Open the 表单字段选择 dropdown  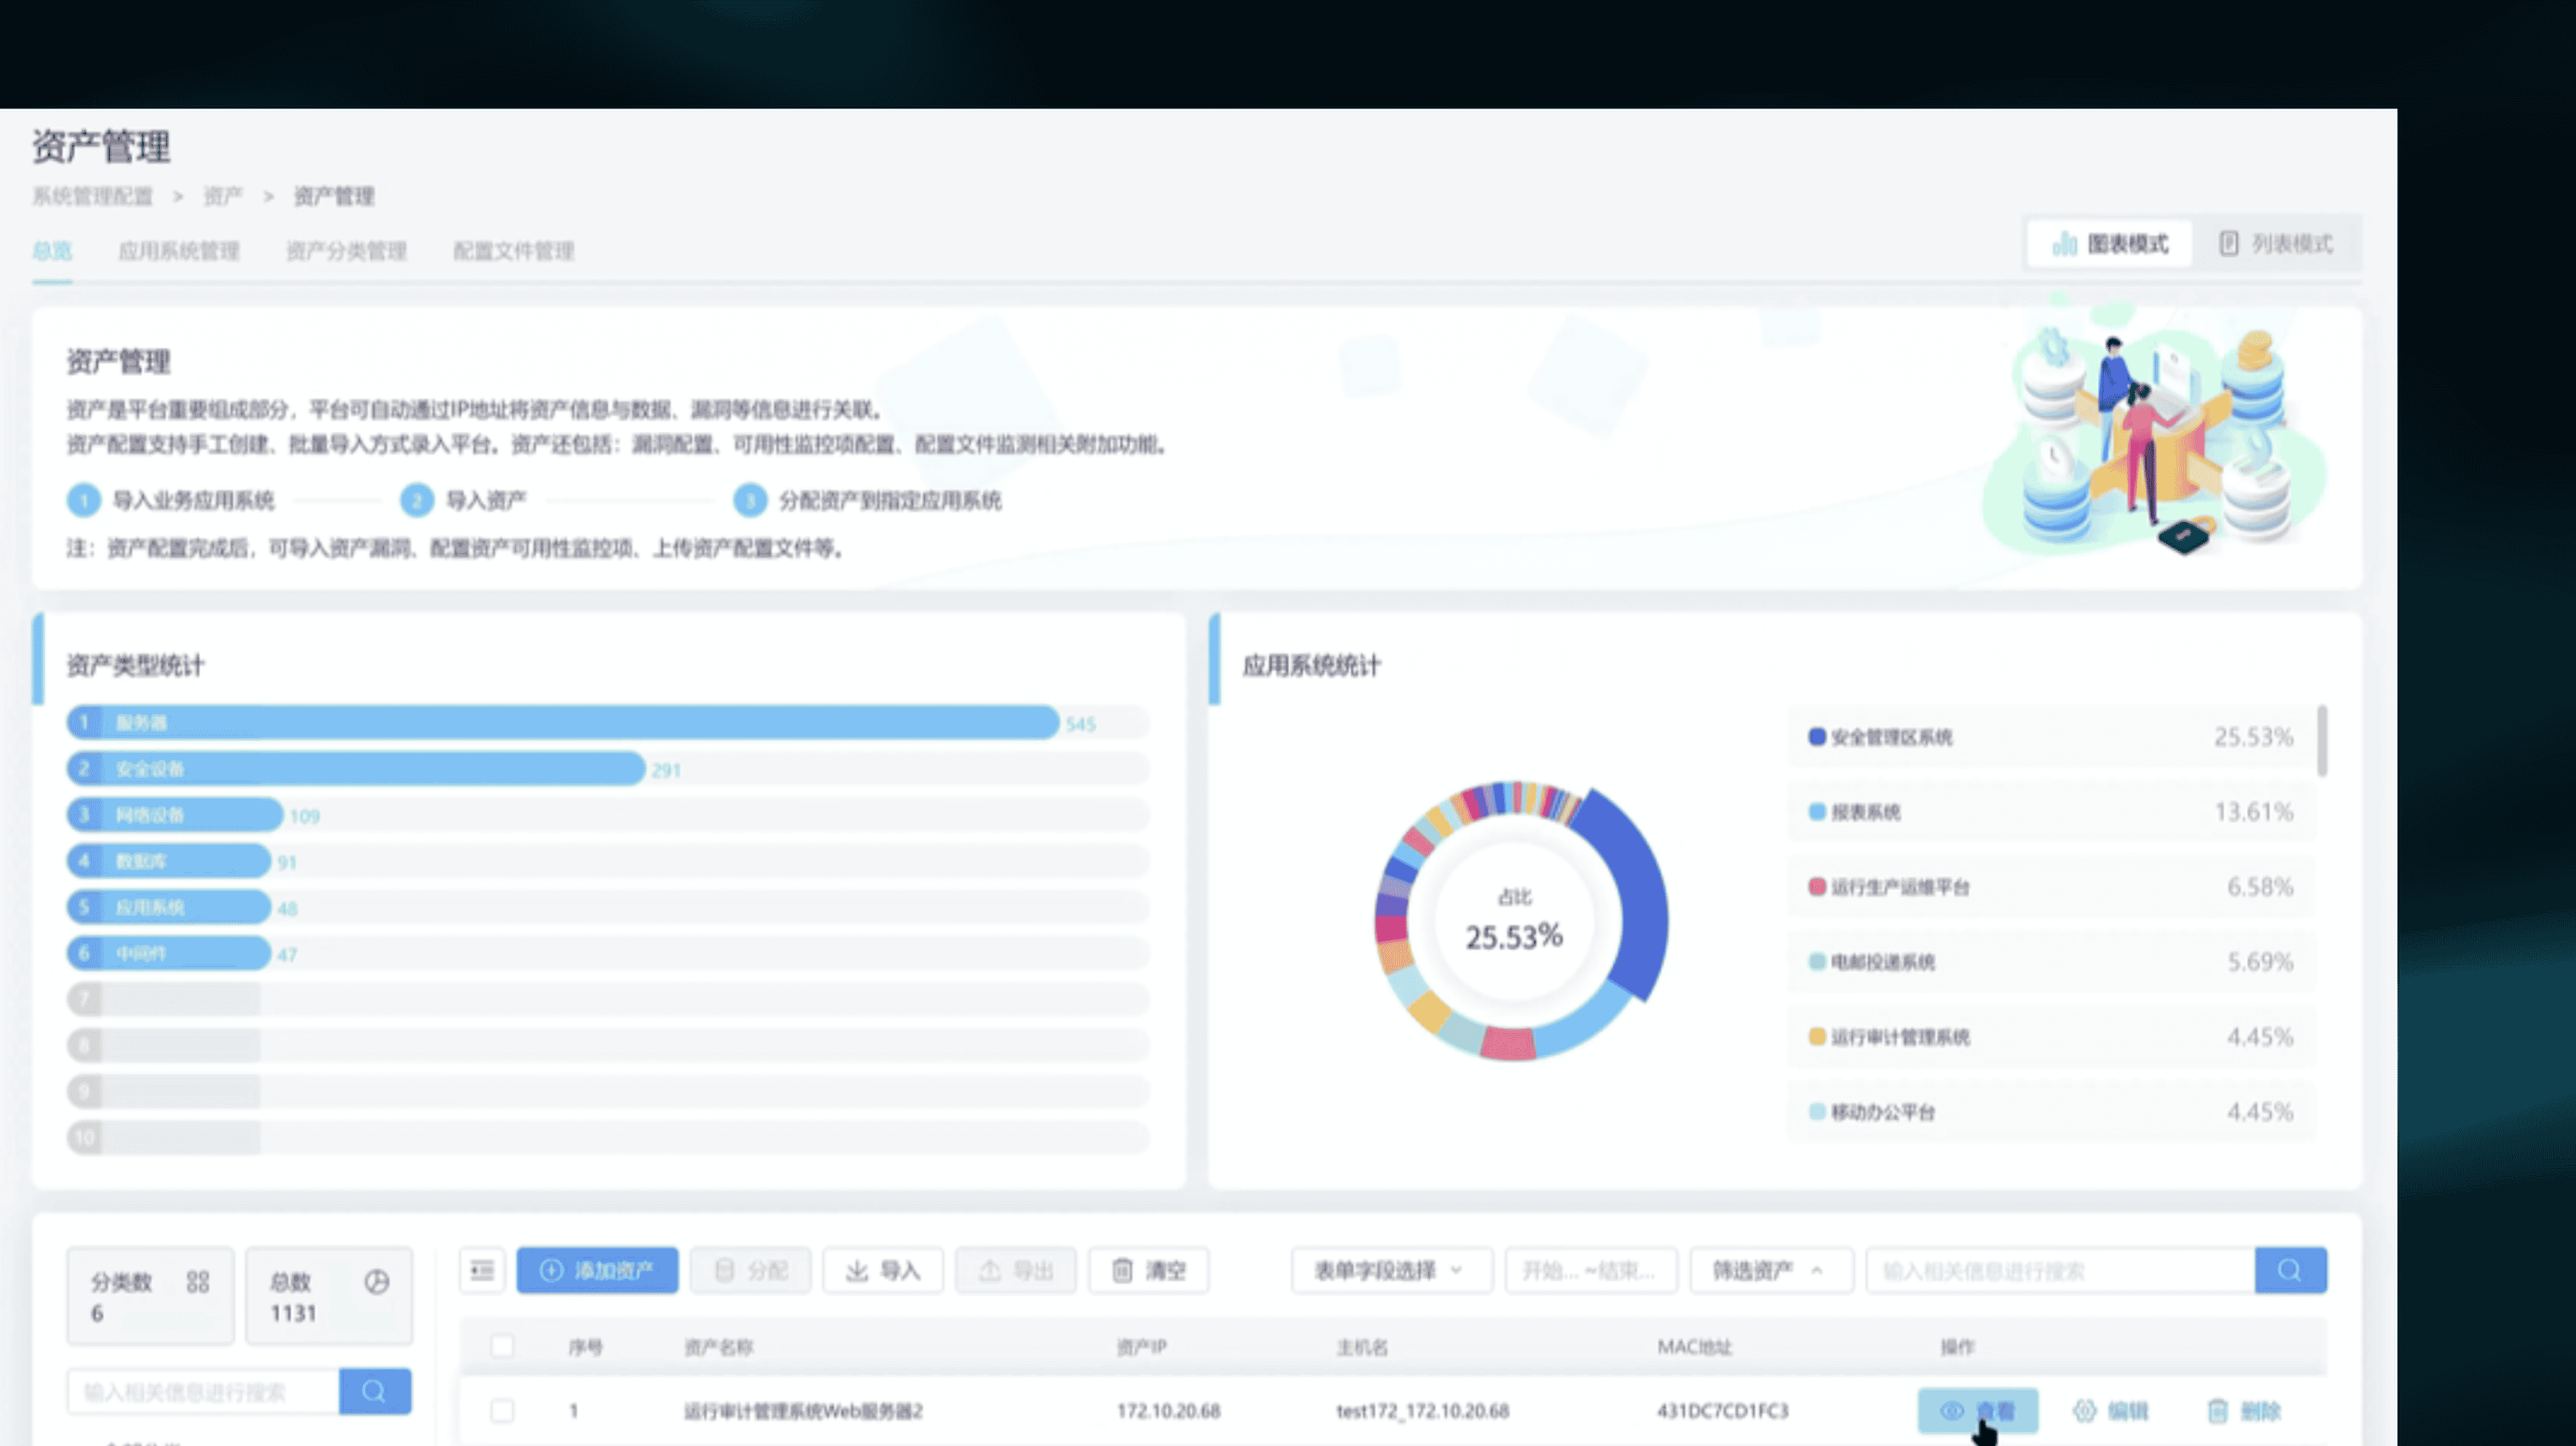(x=1391, y=1270)
